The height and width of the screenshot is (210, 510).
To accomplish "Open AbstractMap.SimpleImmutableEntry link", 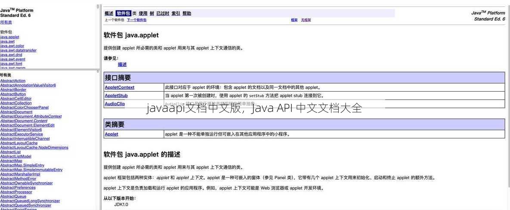I will [31, 169].
